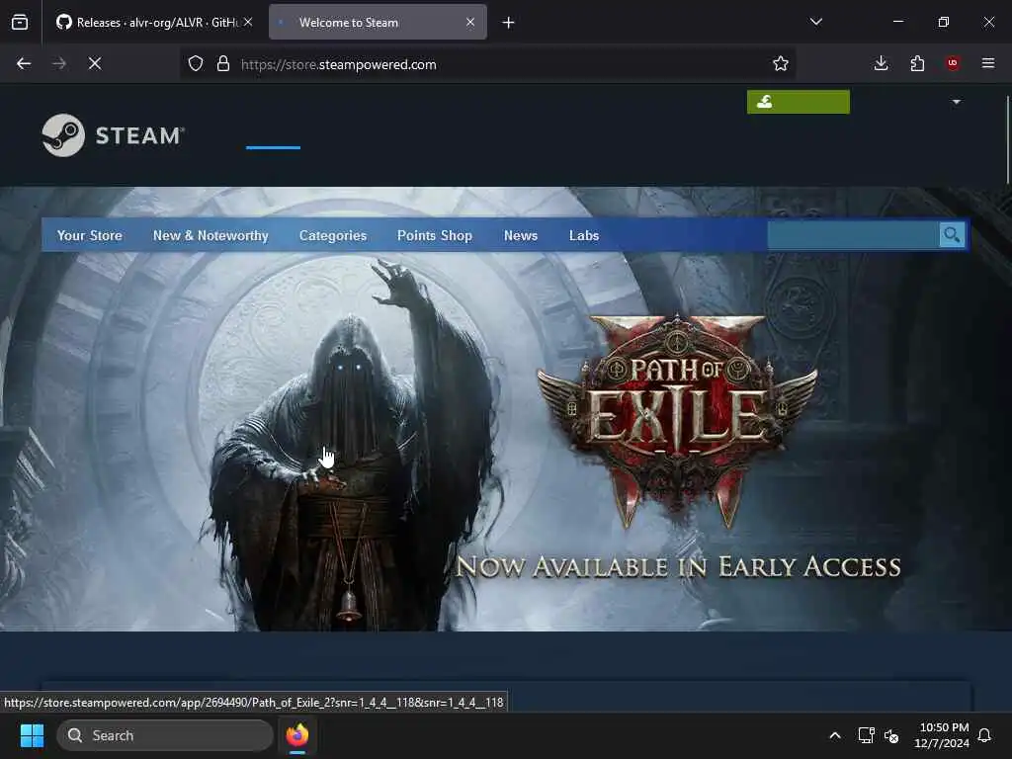Open the Labs section
Image resolution: width=1012 pixels, height=759 pixels.
pyautogui.click(x=583, y=235)
